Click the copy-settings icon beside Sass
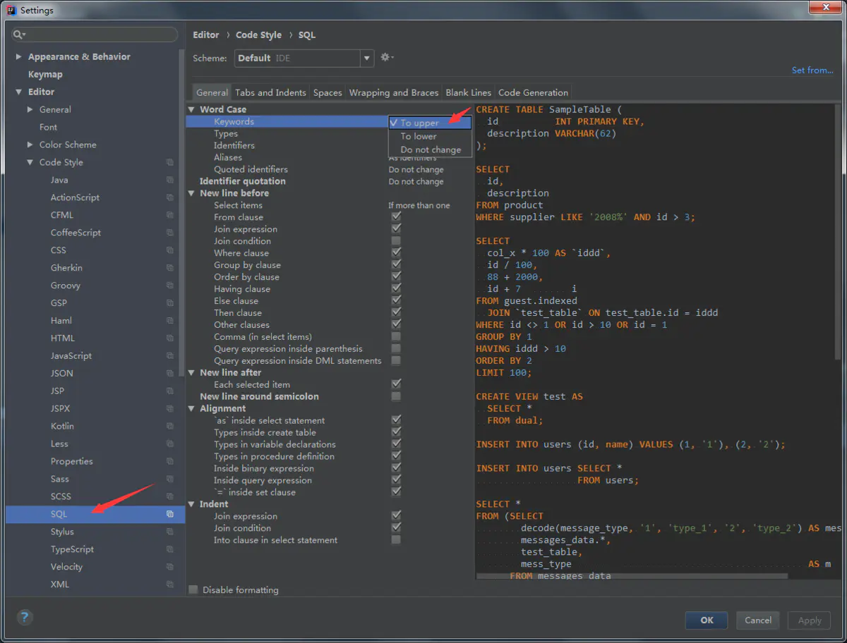This screenshot has width=847, height=643. [x=169, y=479]
